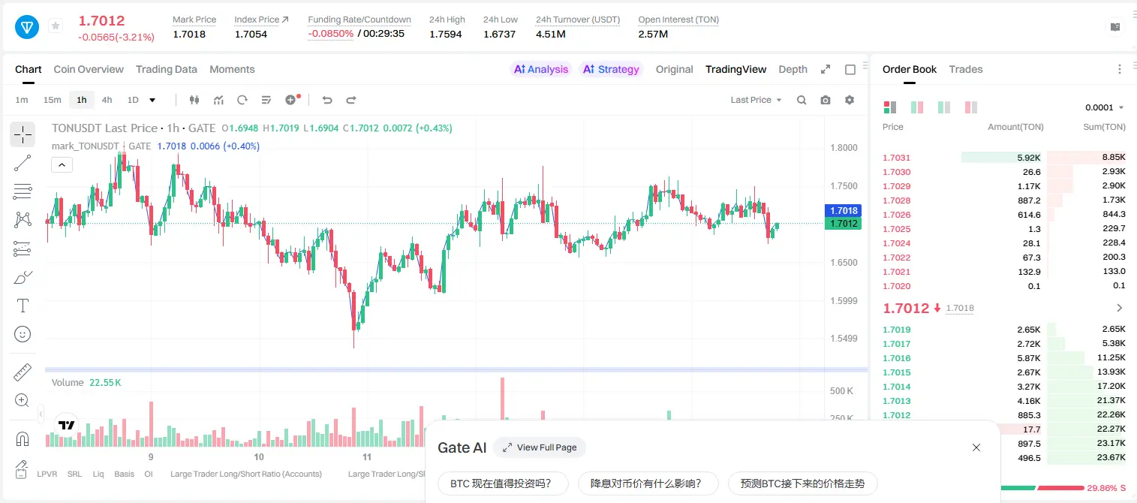Screen dimensions: 1137x503
Task: Click the chart screenshot camera icon
Action: [x=826, y=100]
